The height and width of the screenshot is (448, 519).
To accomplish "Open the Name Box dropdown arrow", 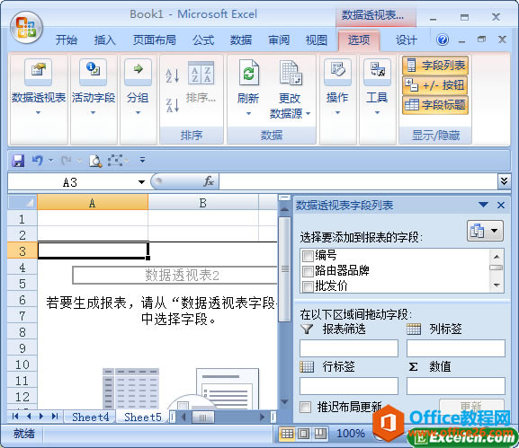I will click(141, 182).
